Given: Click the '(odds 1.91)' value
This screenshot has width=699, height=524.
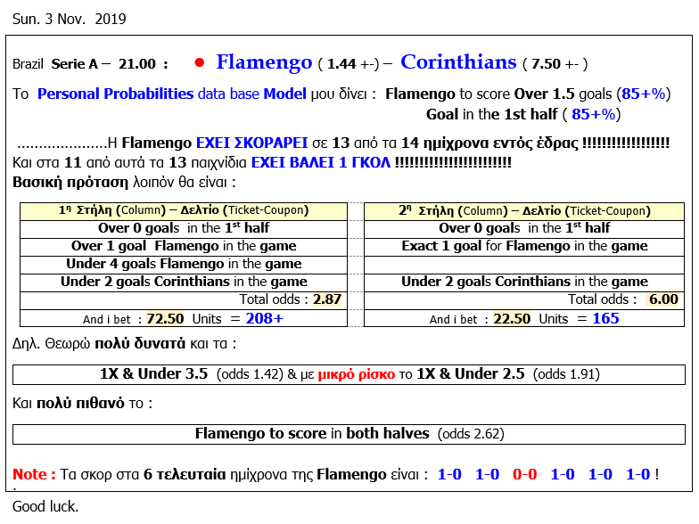Looking at the screenshot, I should [566, 374].
